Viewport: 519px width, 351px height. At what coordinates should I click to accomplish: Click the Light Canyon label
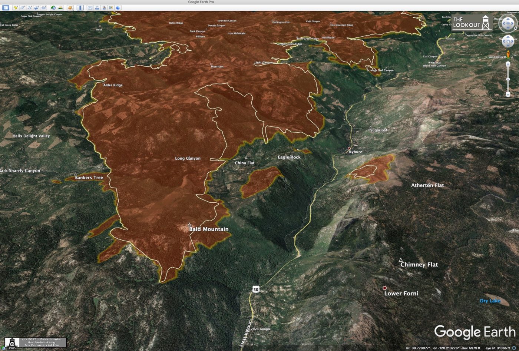[264, 63]
